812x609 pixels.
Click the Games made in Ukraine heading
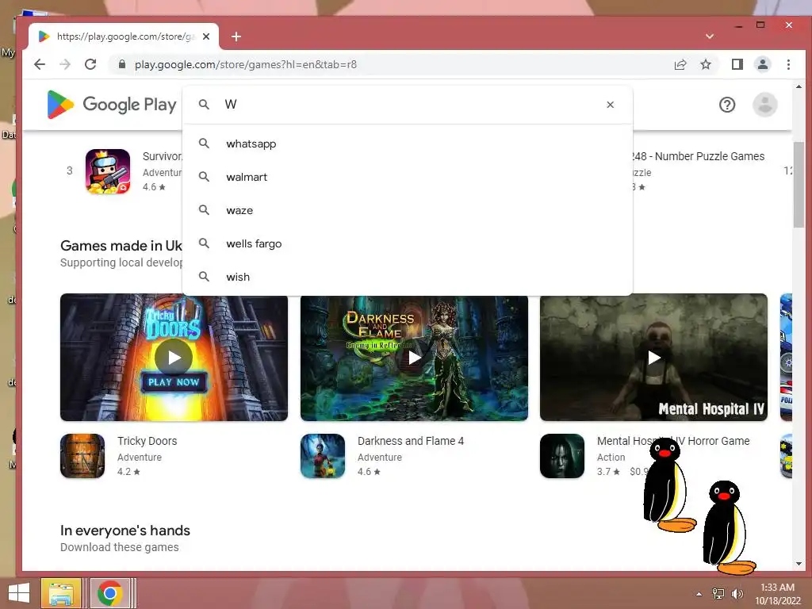[121, 246]
